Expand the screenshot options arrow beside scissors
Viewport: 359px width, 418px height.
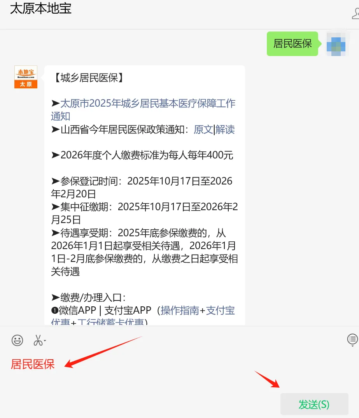click(x=45, y=341)
